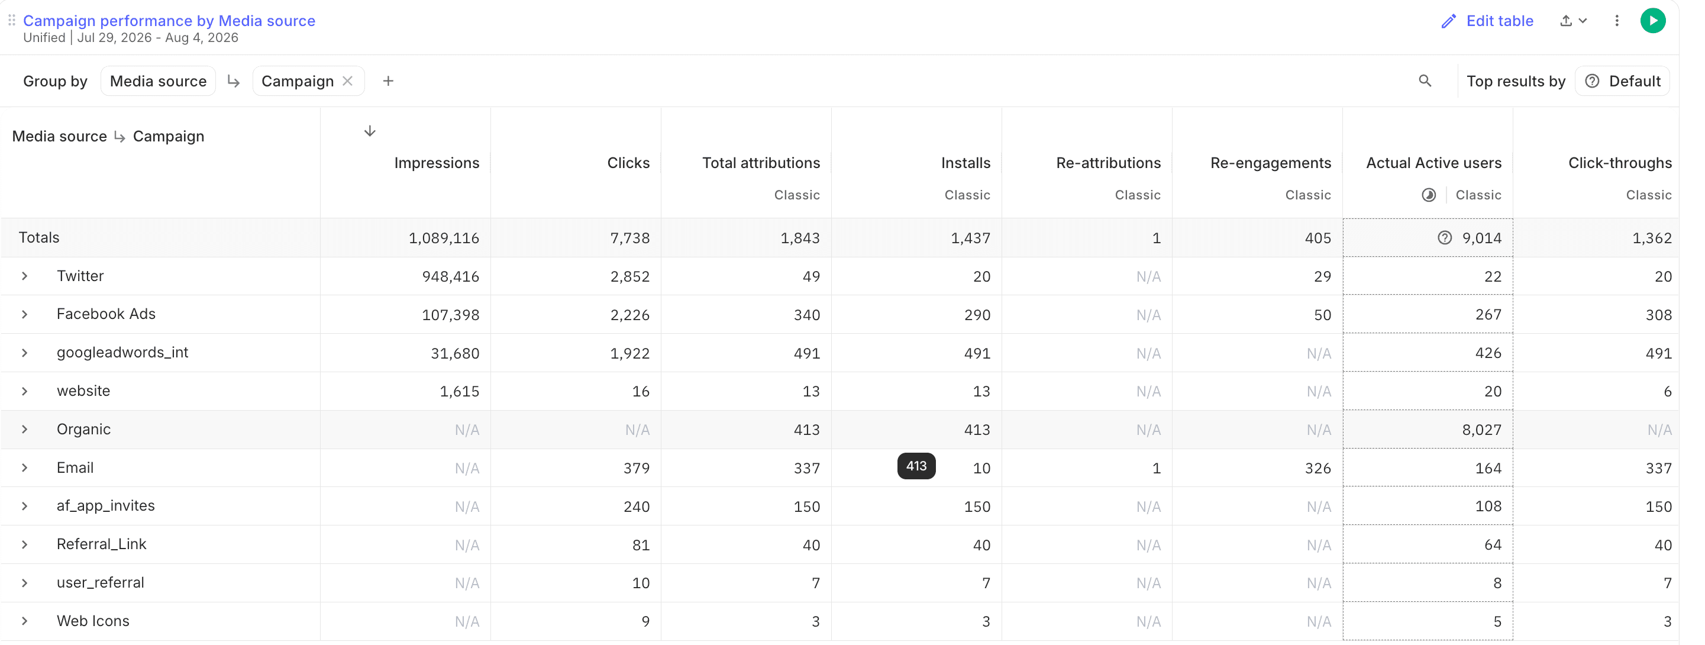Viewport: 1705px width, 645px height.
Task: Click the pencil Edit table icon
Action: [x=1449, y=21]
